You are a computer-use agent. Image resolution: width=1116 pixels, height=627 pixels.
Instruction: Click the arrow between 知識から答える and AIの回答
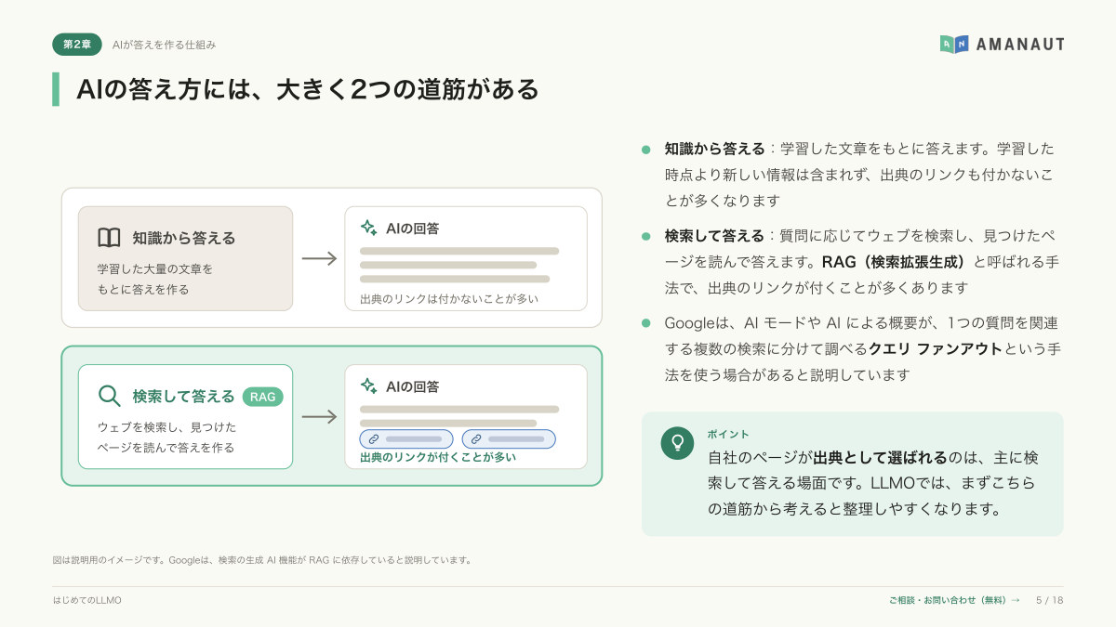[x=319, y=258]
